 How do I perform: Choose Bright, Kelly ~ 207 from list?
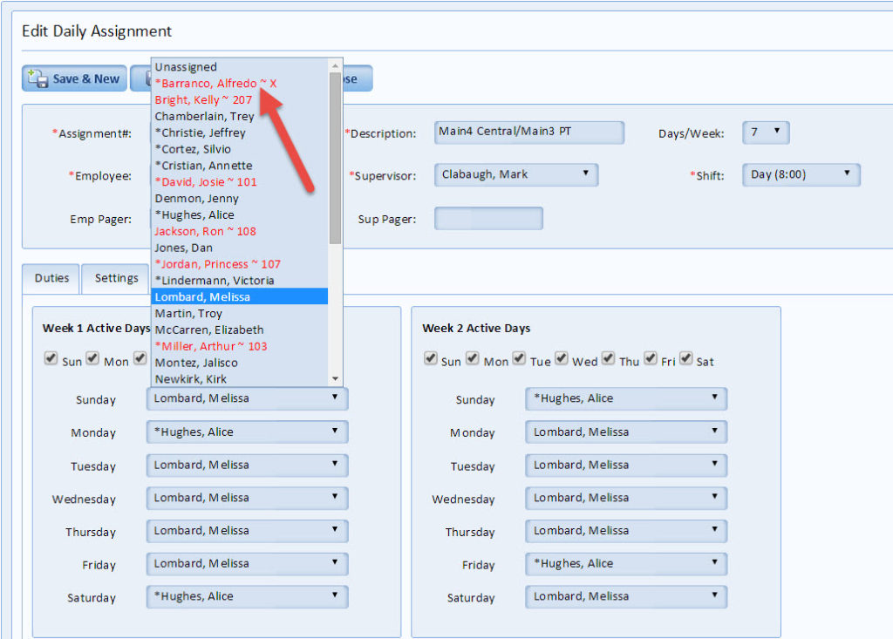pyautogui.click(x=239, y=99)
